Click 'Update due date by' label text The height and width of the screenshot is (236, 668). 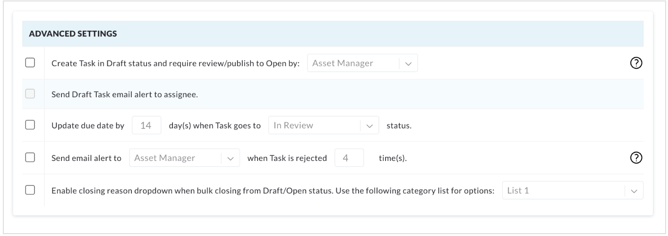click(x=88, y=126)
